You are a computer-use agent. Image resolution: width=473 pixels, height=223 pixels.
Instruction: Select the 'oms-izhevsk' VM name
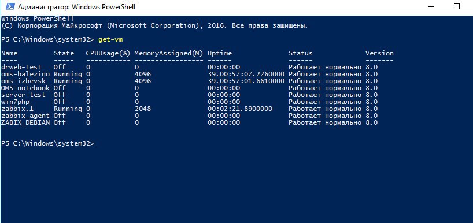23,81
